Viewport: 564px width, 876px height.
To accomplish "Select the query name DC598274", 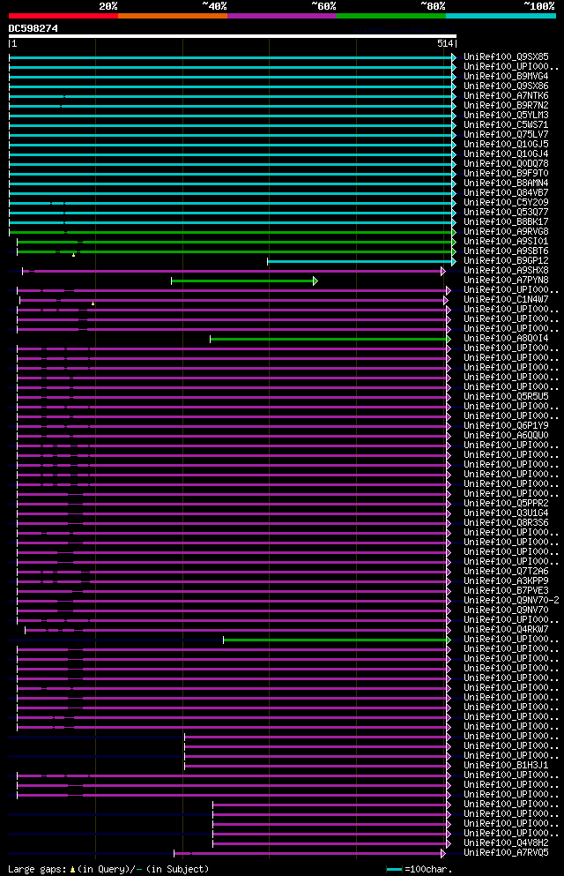I will pos(33,28).
